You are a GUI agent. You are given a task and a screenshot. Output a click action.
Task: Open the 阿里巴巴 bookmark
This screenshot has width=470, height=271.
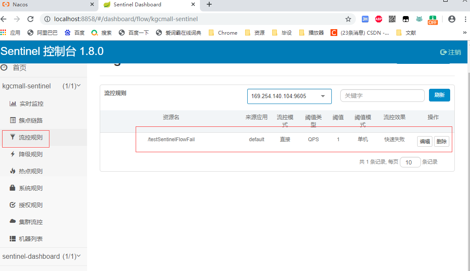42,33
